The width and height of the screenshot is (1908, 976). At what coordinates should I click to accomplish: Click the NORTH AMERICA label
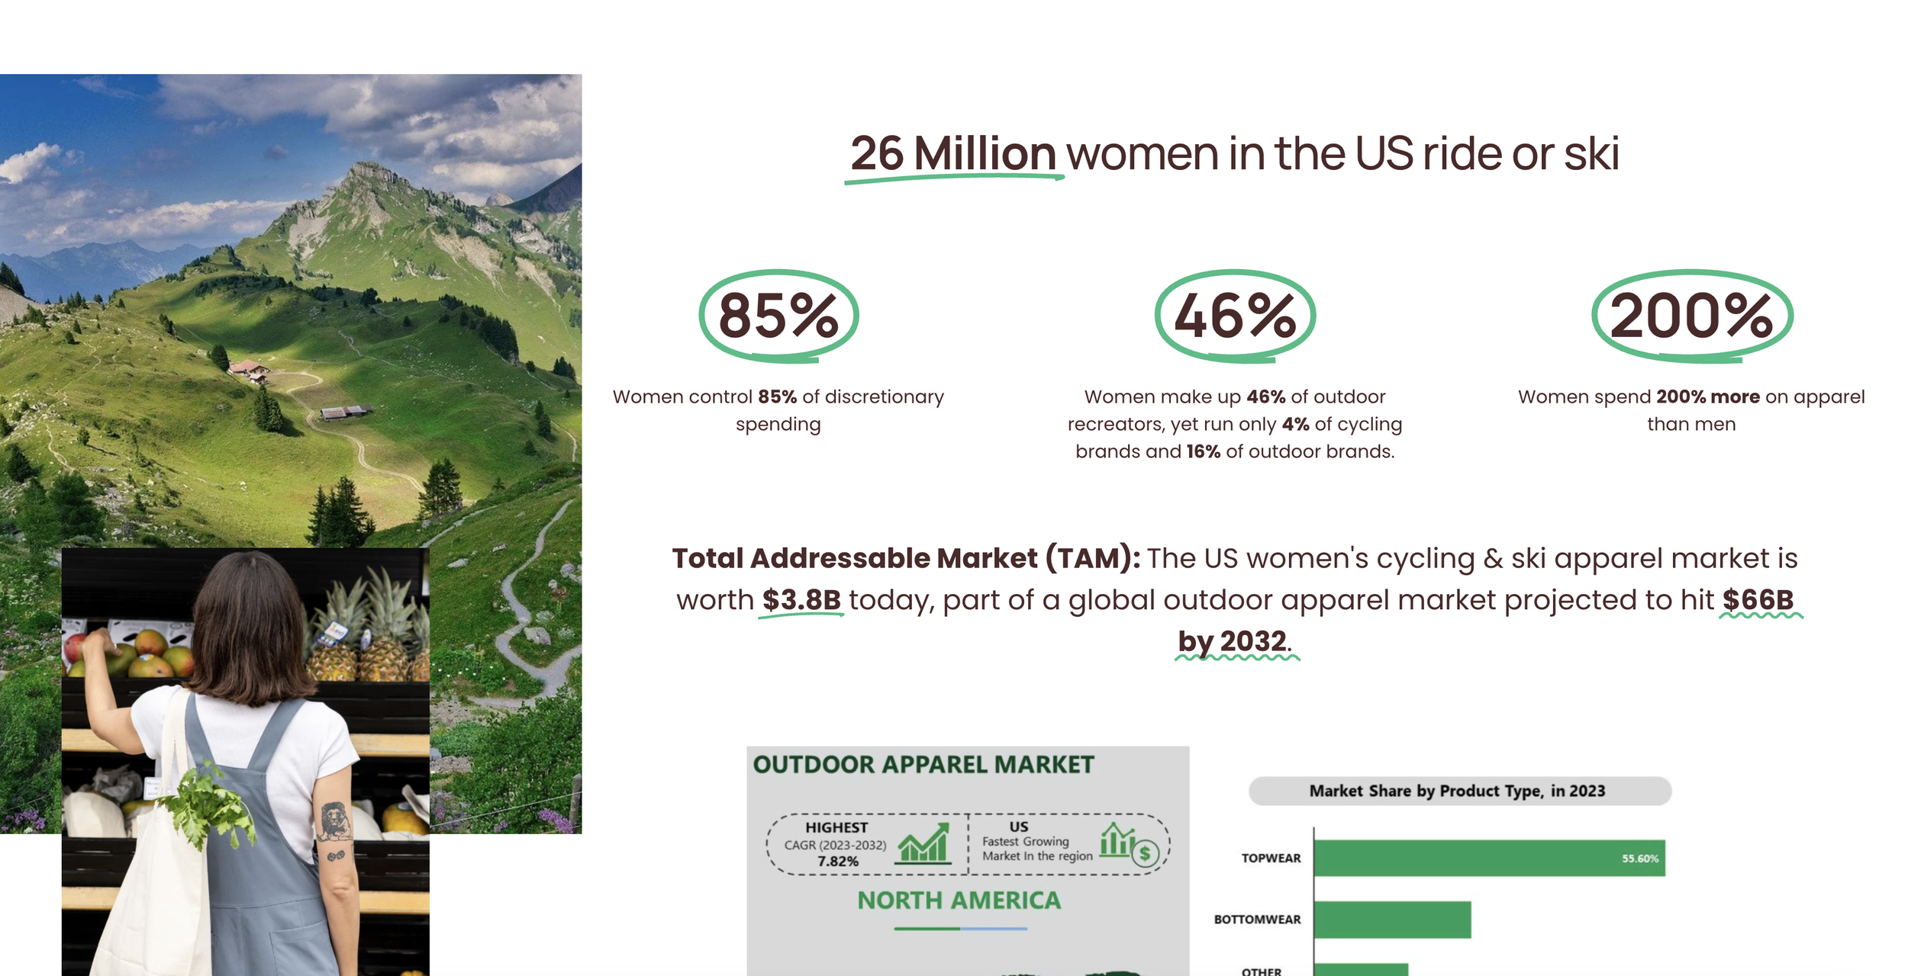click(x=959, y=901)
